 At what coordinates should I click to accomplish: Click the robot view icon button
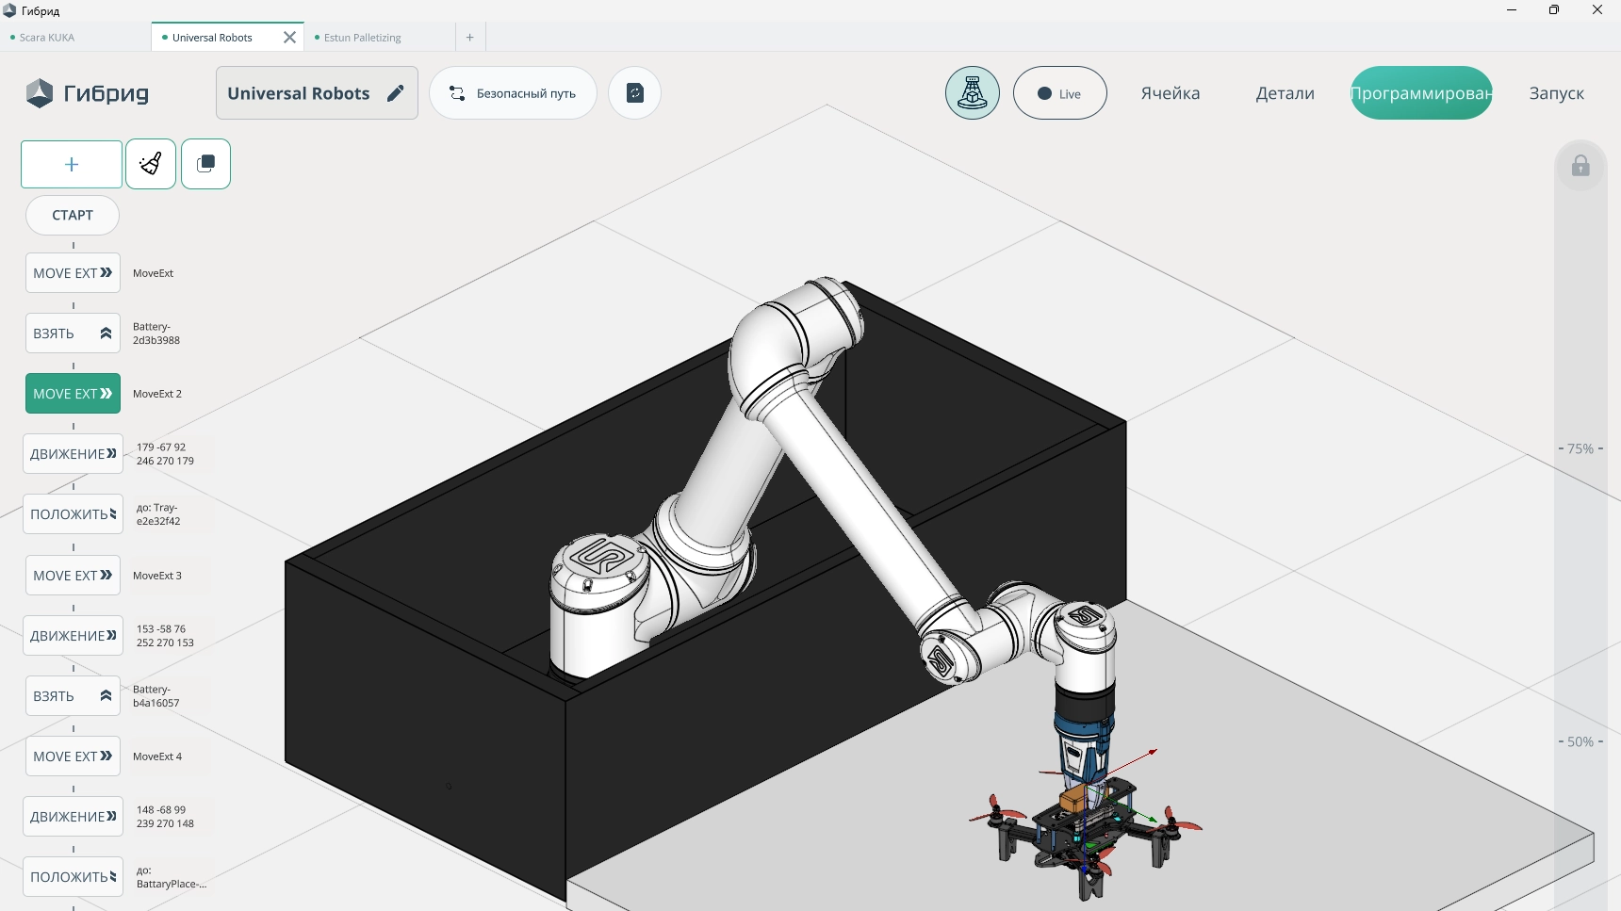[x=972, y=93]
